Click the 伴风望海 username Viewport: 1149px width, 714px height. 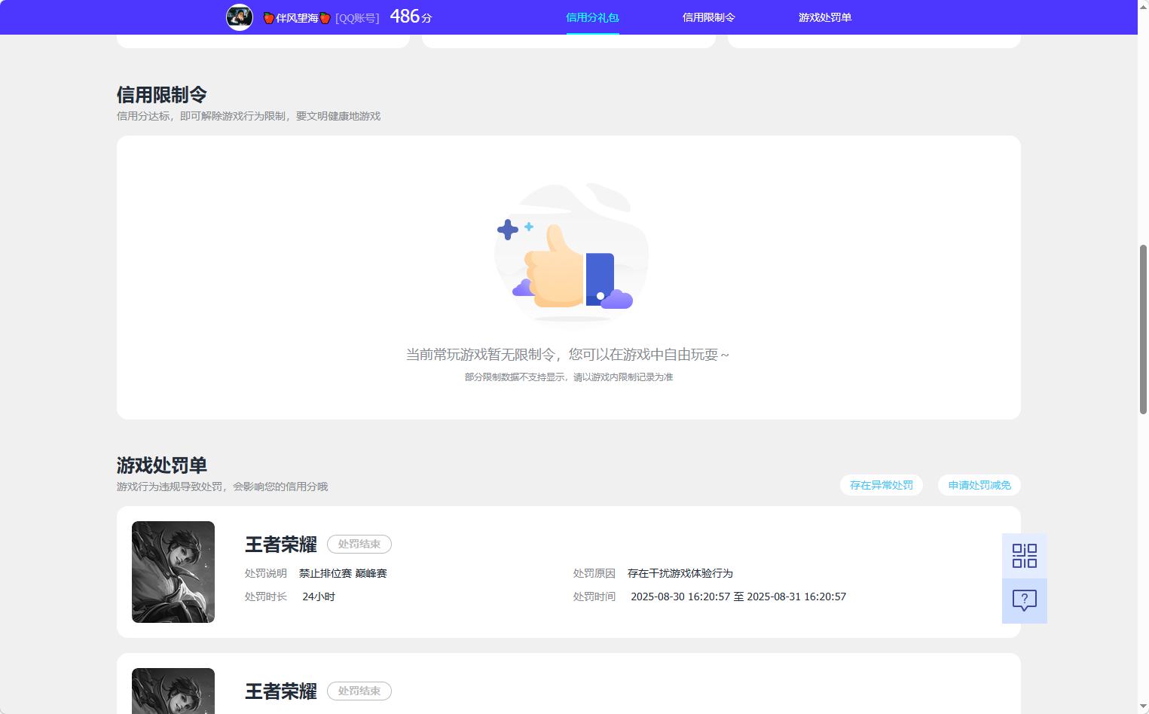tap(299, 17)
